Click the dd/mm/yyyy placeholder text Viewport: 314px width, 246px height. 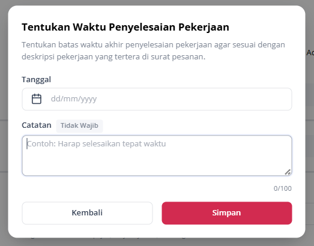[x=74, y=99]
